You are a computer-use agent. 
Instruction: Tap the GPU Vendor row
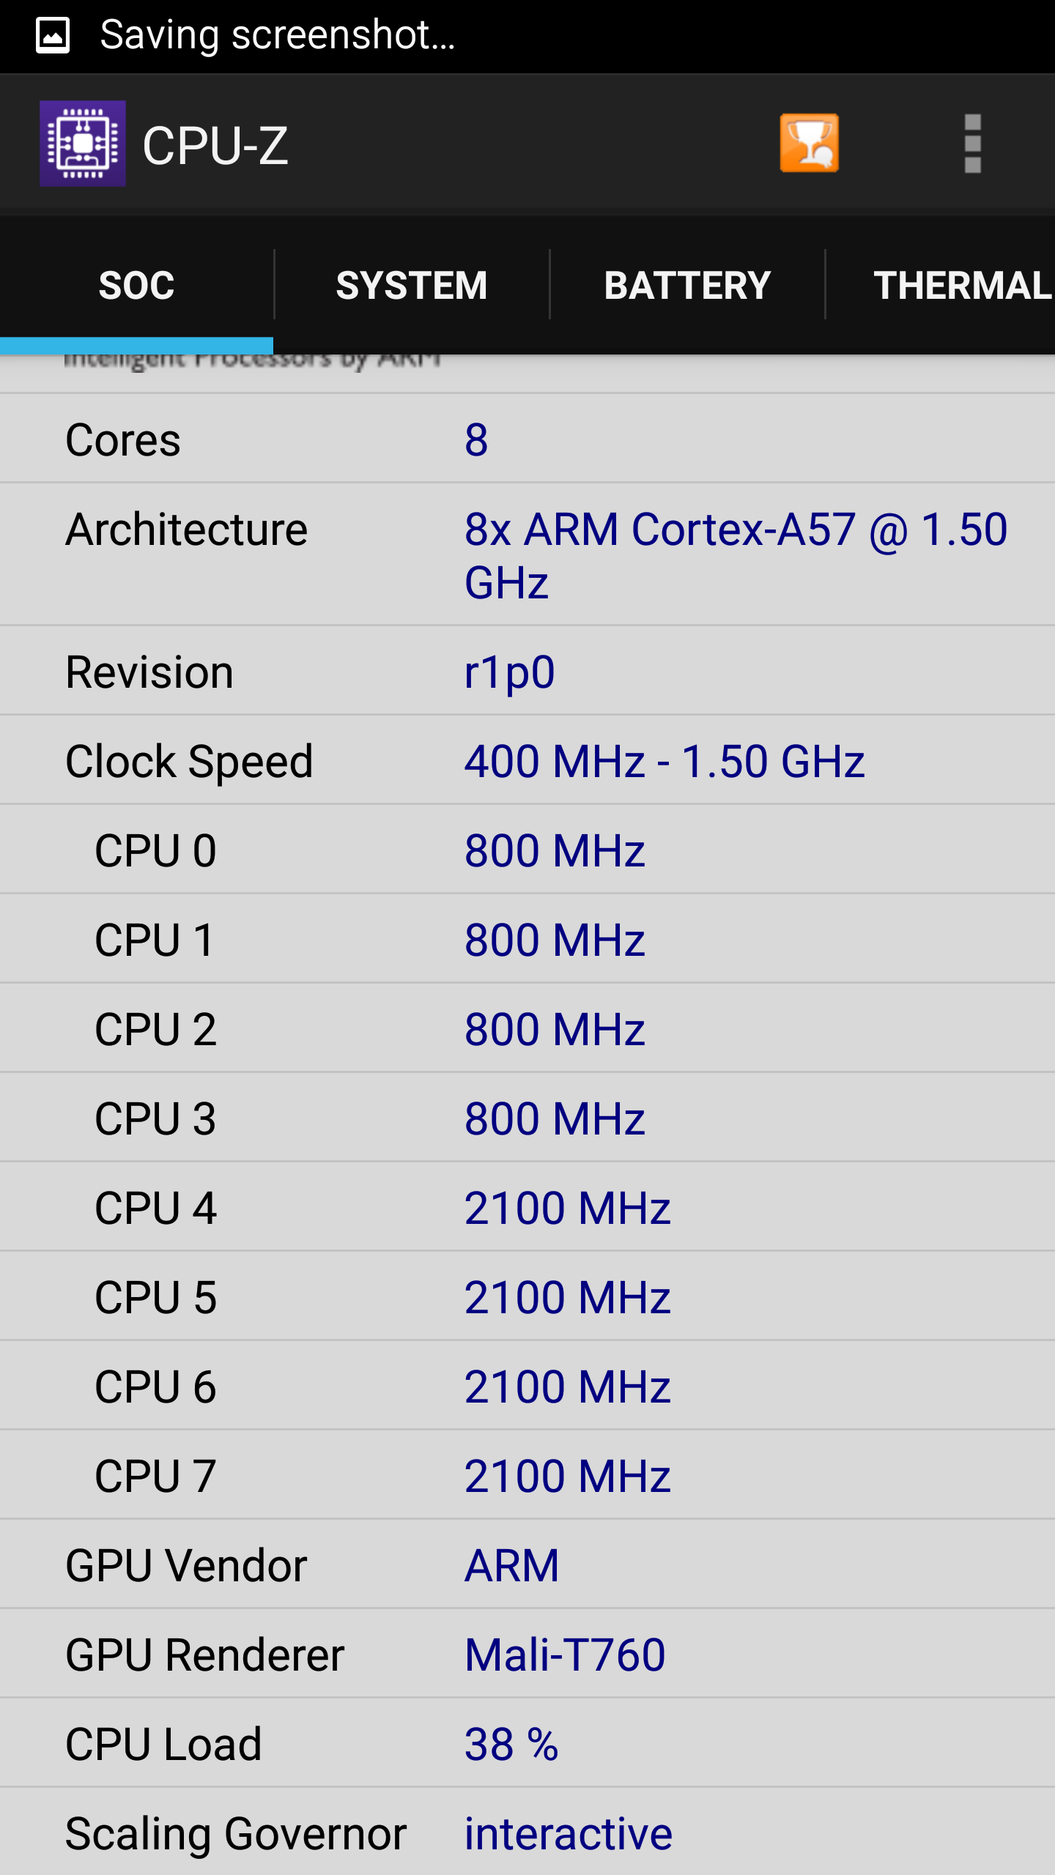click(x=527, y=1565)
